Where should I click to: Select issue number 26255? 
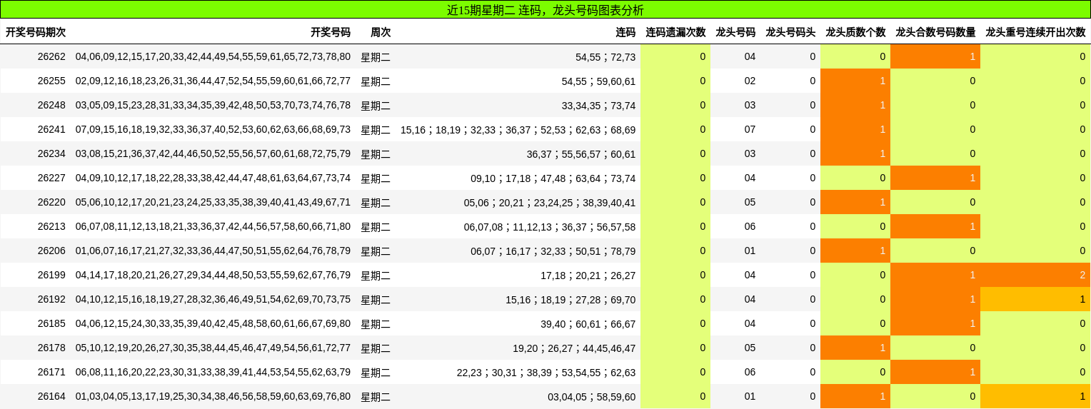tap(51, 81)
